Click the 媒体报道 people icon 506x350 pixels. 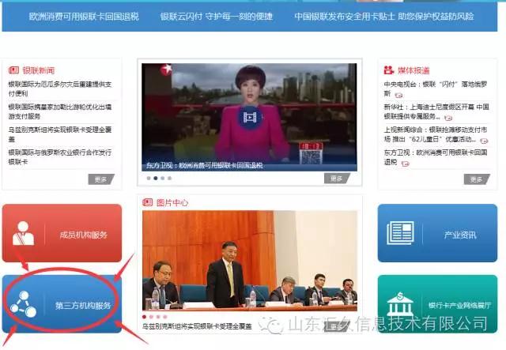tap(389, 70)
